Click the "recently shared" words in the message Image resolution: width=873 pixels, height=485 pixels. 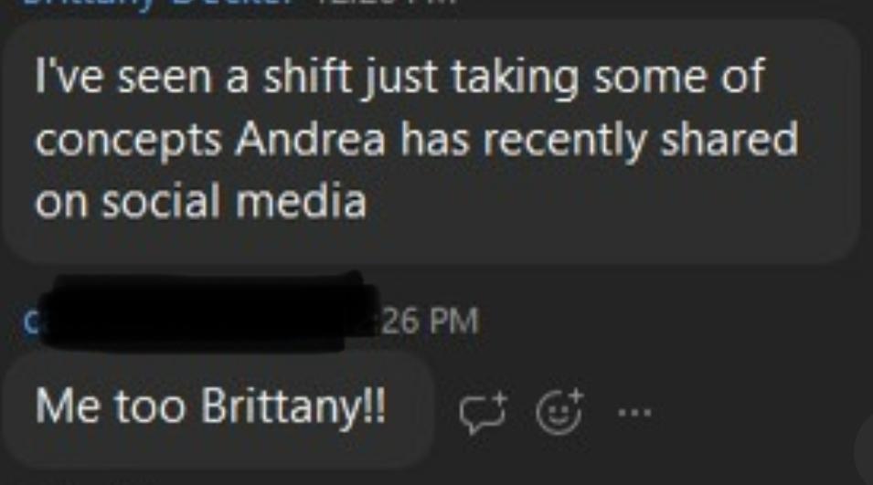(640, 141)
